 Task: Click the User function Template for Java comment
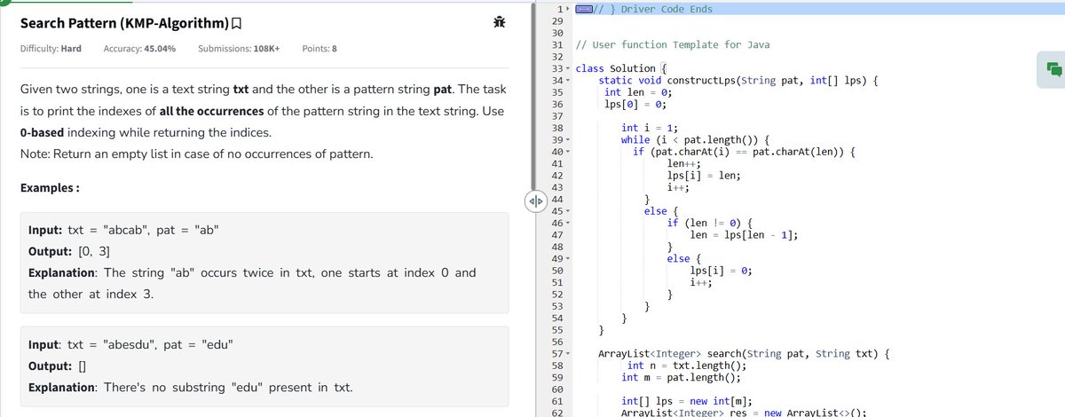click(x=673, y=44)
